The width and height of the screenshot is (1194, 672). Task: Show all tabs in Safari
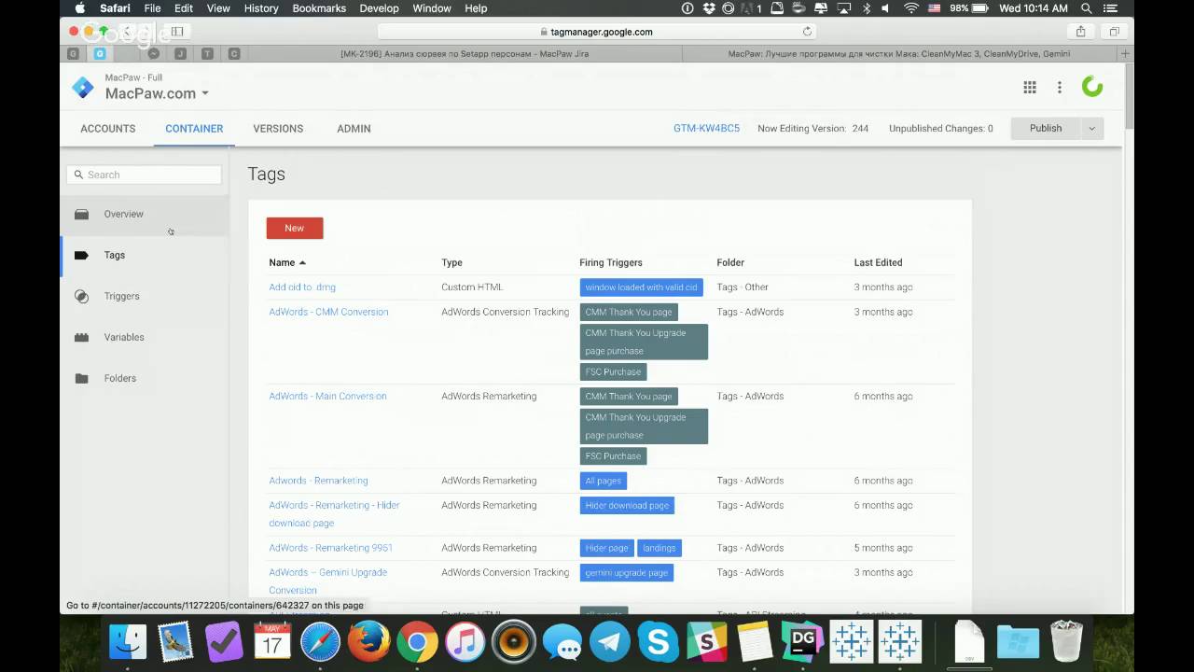coord(1114,31)
